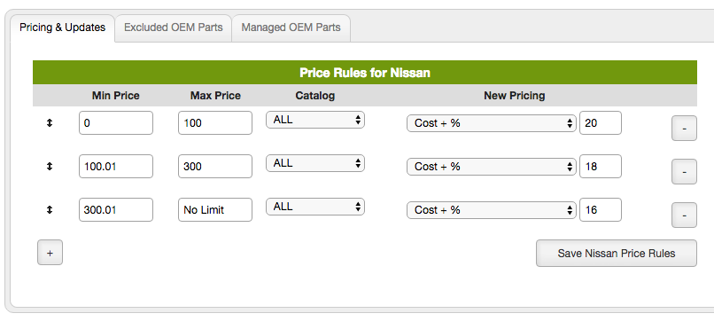Click the reorder handle for the 300.01 rule

point(50,209)
